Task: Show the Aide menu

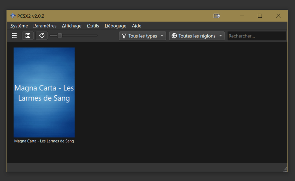Action: click(x=137, y=26)
